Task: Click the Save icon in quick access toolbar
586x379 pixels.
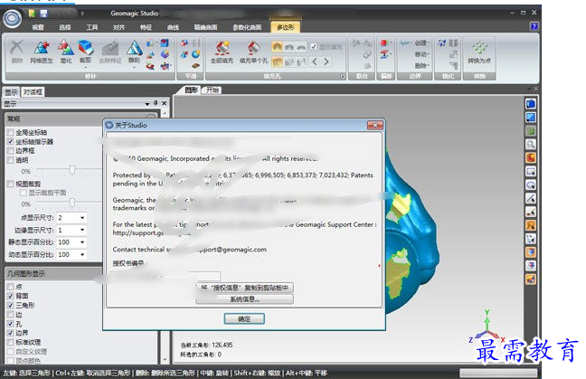Action: pos(43,14)
